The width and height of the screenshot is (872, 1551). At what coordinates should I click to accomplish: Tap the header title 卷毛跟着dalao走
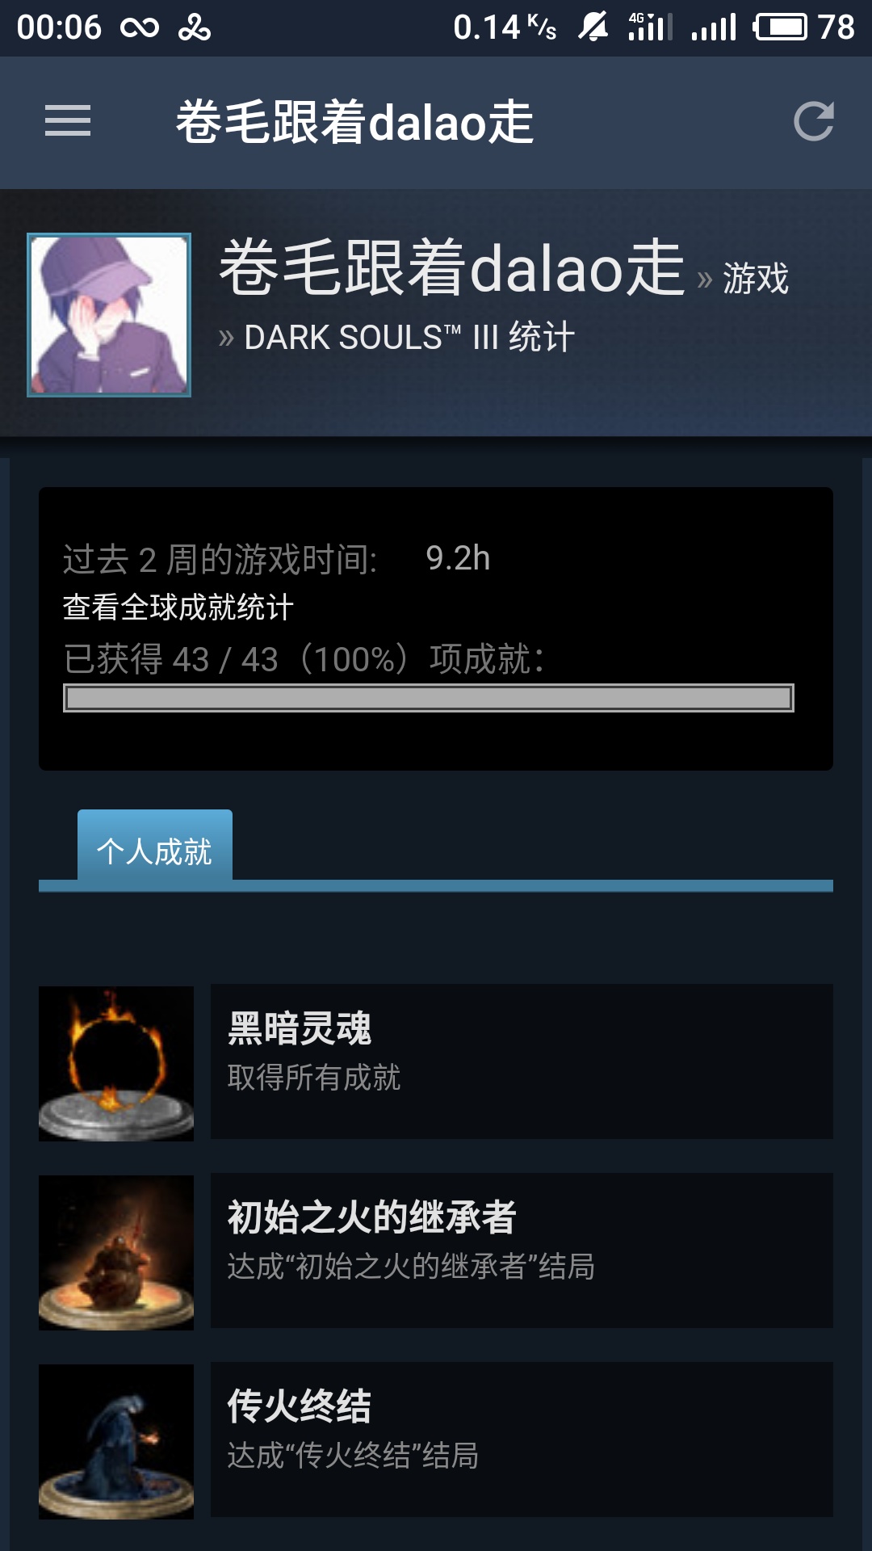(354, 122)
